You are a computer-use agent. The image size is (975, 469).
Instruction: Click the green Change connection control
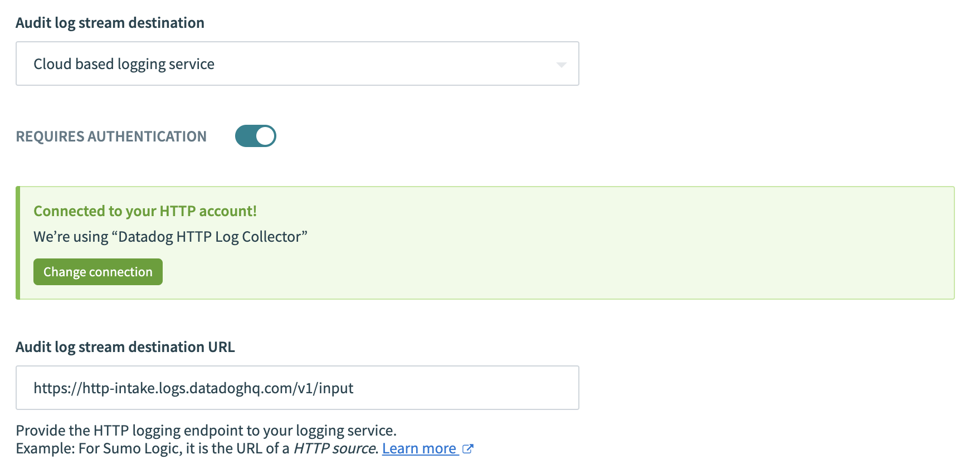click(x=97, y=272)
